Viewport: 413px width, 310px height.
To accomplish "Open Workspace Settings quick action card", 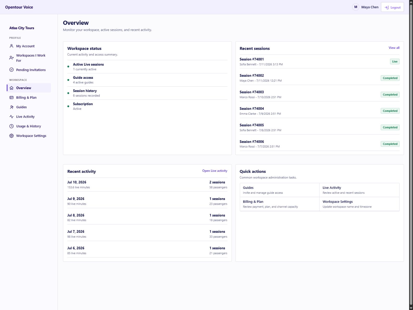I will point(359,204).
